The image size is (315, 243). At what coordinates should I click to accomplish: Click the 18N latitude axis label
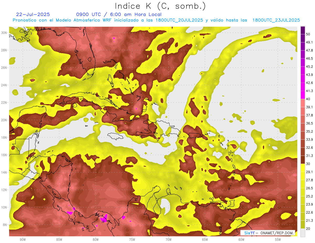pos(4,137)
